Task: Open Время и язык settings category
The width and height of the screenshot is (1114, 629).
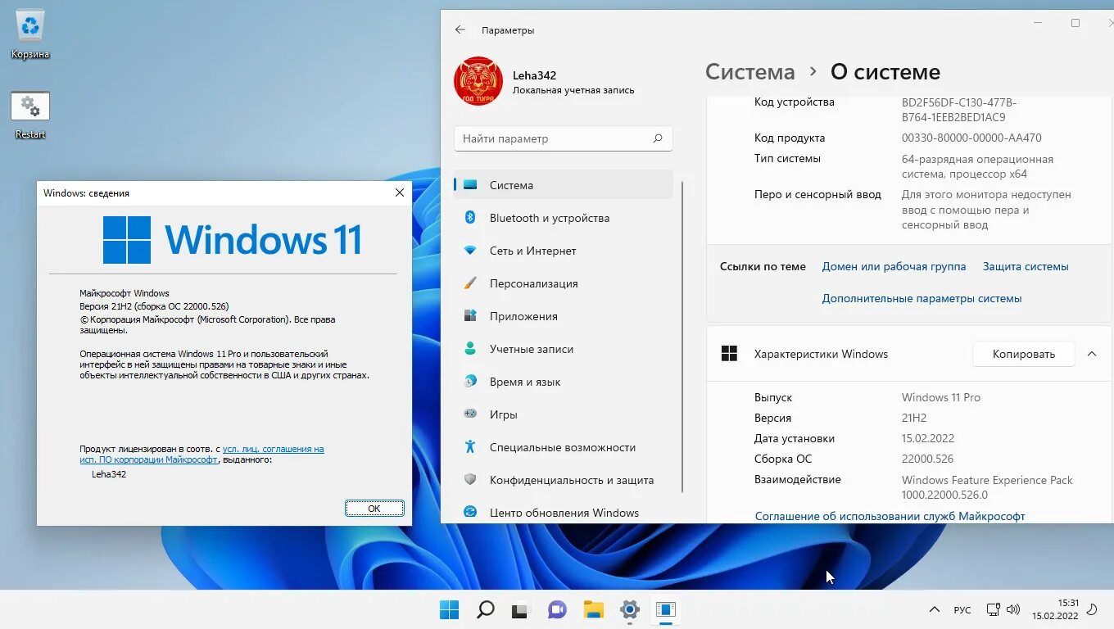Action: click(x=564, y=382)
